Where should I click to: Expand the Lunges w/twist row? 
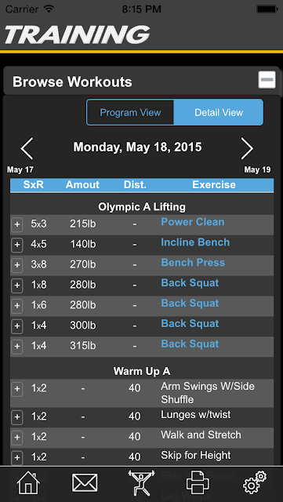coord(17,417)
